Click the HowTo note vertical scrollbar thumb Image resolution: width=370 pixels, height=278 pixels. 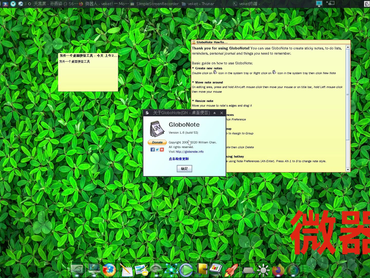(x=348, y=94)
